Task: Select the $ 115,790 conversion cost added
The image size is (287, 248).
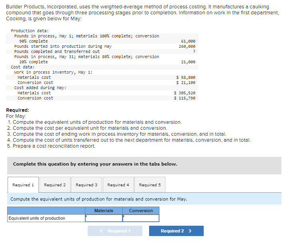Action: pos(185,98)
